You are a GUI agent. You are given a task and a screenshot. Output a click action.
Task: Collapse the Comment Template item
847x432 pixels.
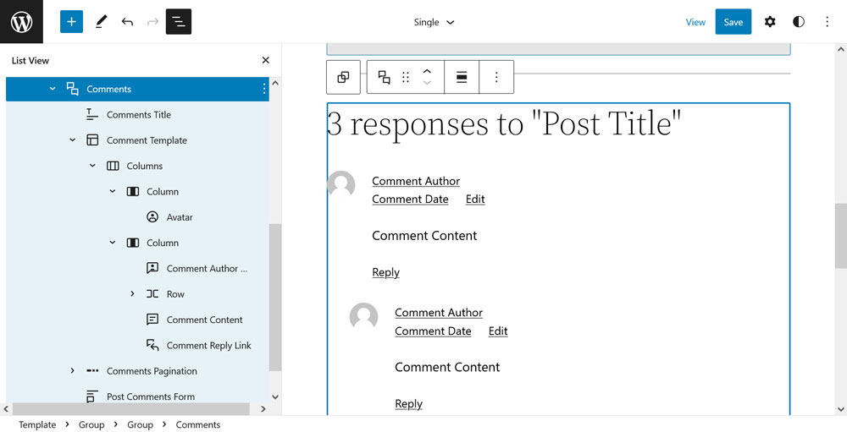coord(72,140)
